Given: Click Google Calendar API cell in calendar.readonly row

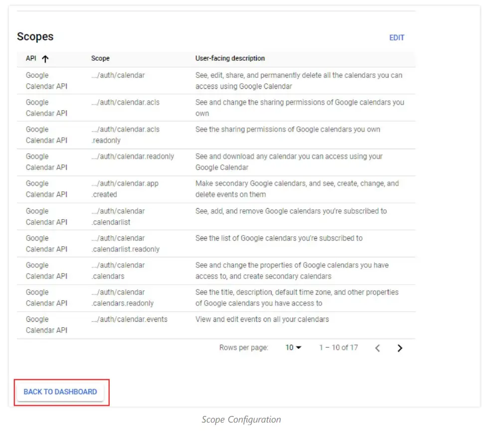Looking at the screenshot, I should tap(46, 162).
